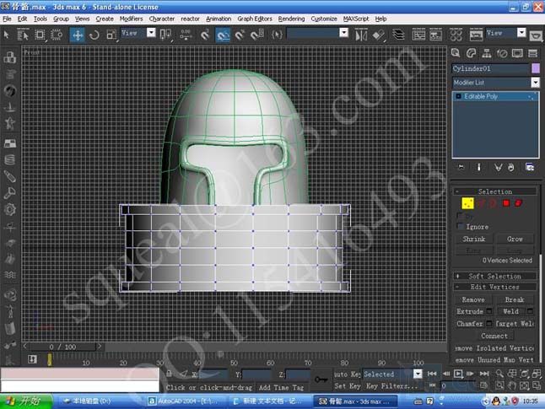Select Element sub-object level icon
Viewport: 545px width, 409px height.
coord(518,203)
